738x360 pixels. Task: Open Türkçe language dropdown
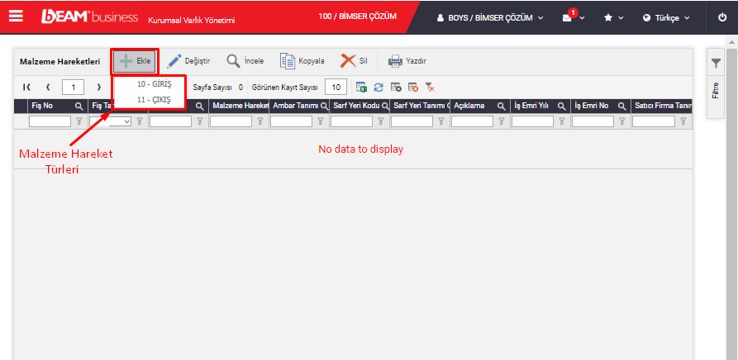point(666,18)
